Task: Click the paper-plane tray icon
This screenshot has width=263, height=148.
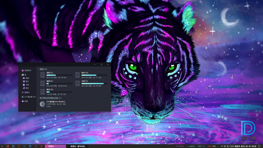Action: pos(222,146)
